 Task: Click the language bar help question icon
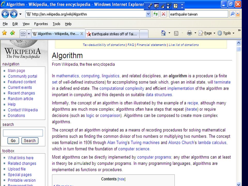(175, 6)
